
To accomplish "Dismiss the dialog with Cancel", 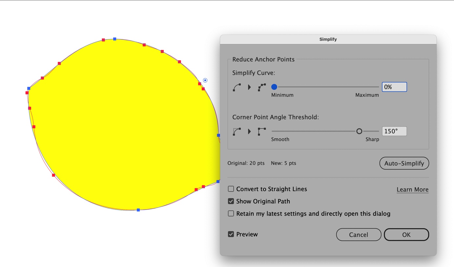I will pyautogui.click(x=359, y=234).
